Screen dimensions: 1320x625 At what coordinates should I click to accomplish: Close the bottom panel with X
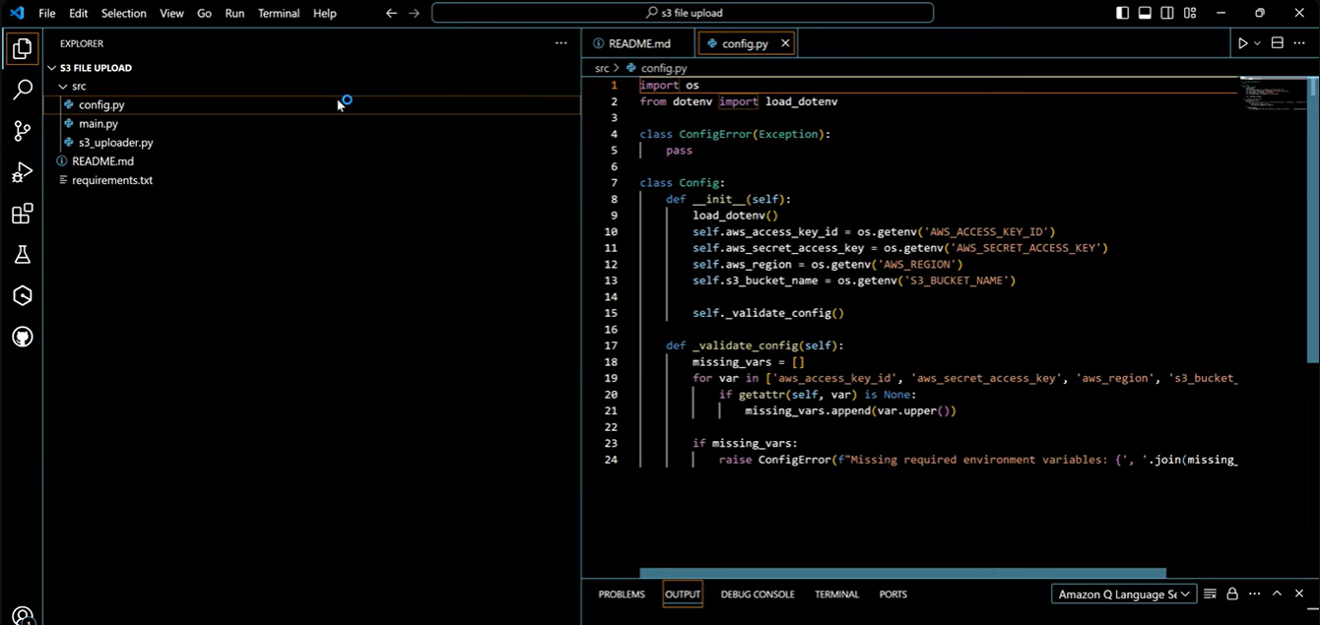tap(1300, 594)
